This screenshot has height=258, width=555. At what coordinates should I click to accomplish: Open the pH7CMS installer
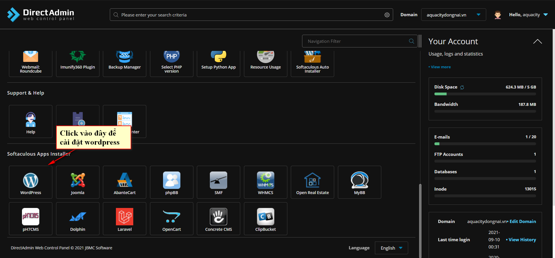click(31, 219)
